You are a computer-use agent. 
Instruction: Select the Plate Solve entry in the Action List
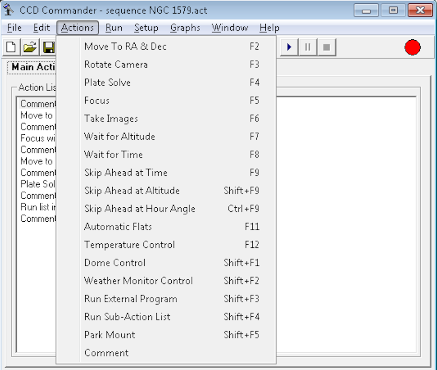(x=37, y=184)
